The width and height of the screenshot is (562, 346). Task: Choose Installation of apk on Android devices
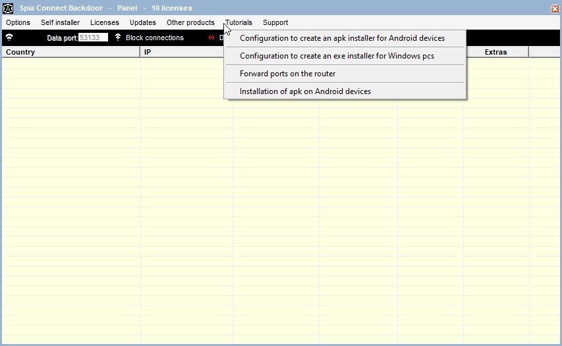point(345,91)
